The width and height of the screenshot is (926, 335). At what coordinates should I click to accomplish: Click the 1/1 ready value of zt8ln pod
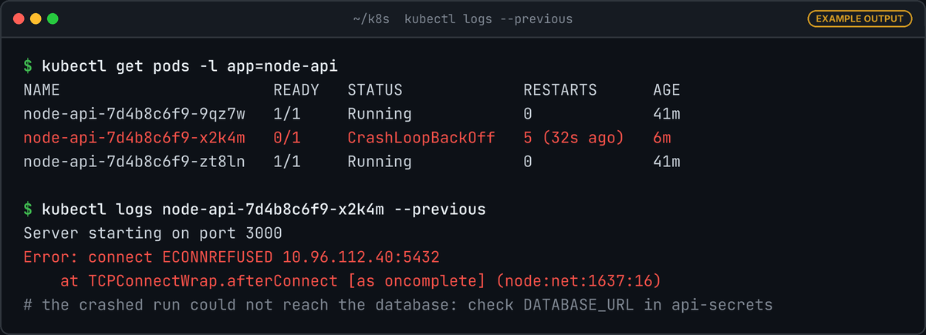click(x=287, y=162)
